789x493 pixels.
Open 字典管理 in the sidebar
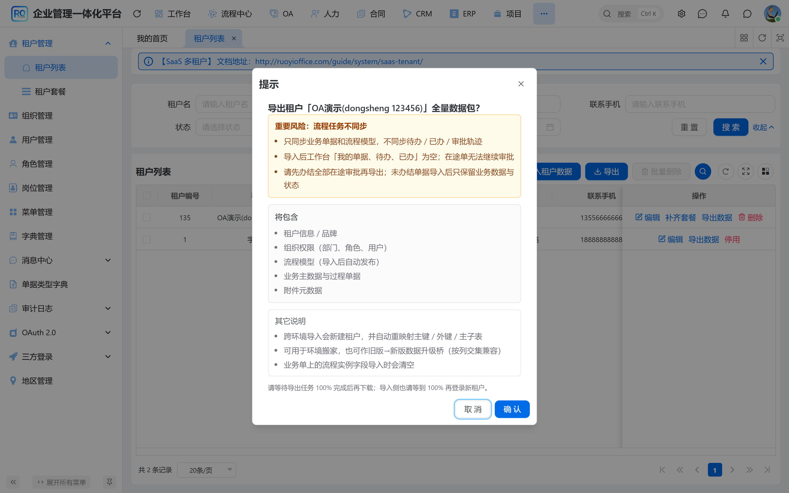61,236
